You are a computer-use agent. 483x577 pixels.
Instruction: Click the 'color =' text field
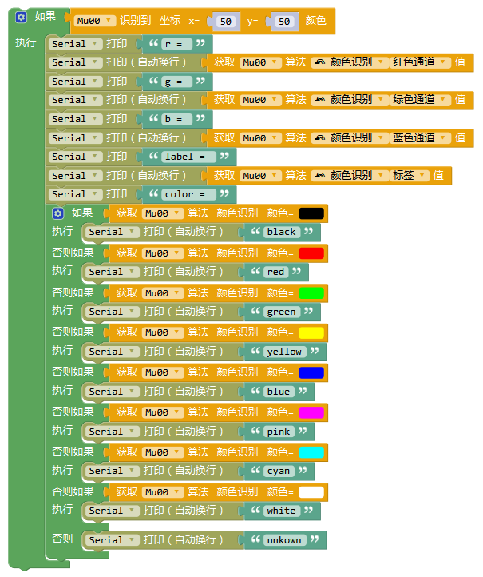tap(188, 194)
